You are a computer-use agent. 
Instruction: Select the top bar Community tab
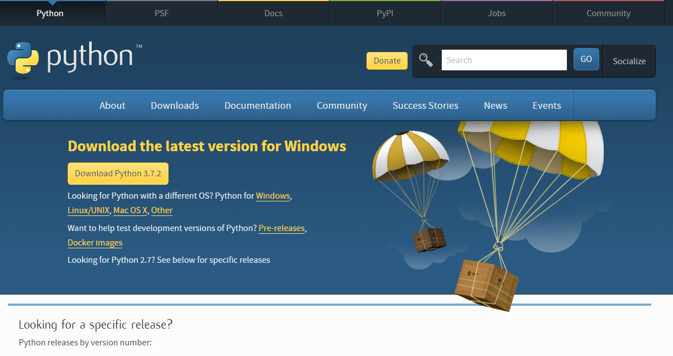point(608,13)
